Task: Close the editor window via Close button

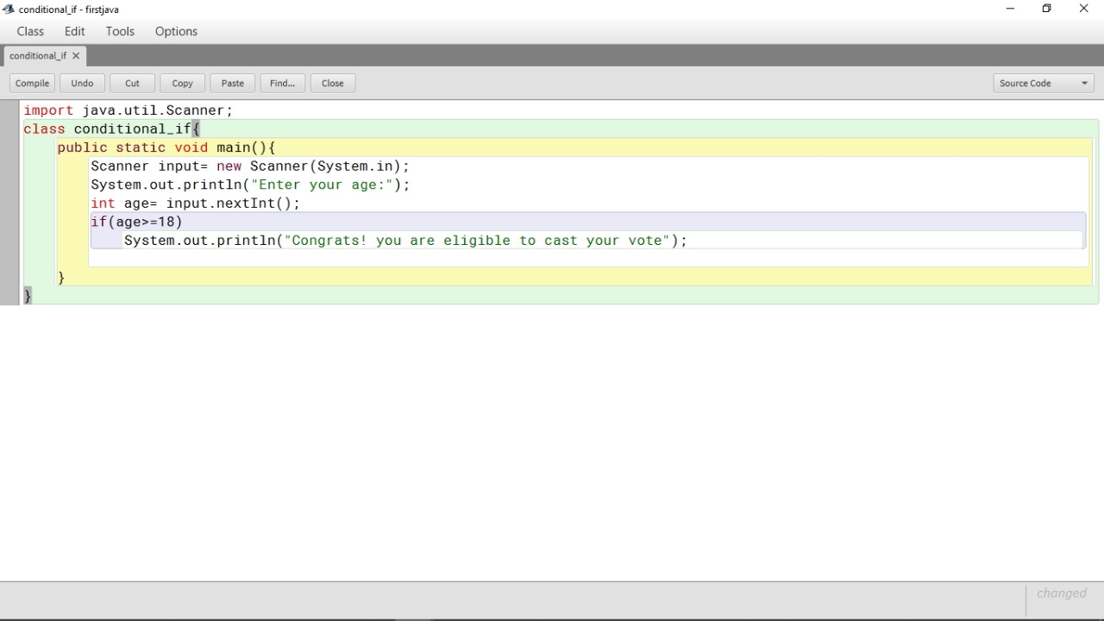Action: (x=332, y=83)
